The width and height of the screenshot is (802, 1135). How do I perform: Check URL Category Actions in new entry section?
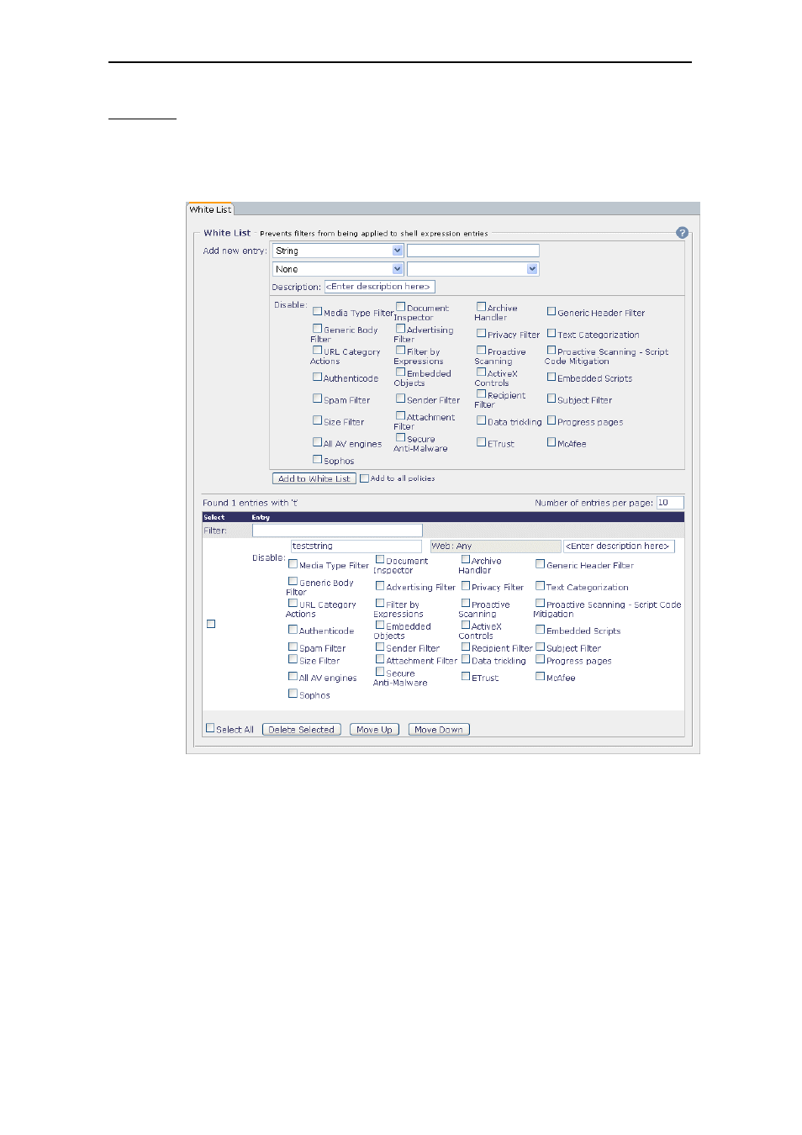pos(318,351)
